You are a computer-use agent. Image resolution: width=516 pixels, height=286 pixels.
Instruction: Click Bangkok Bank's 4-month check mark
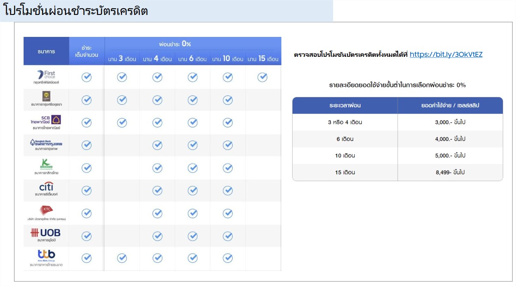click(157, 145)
